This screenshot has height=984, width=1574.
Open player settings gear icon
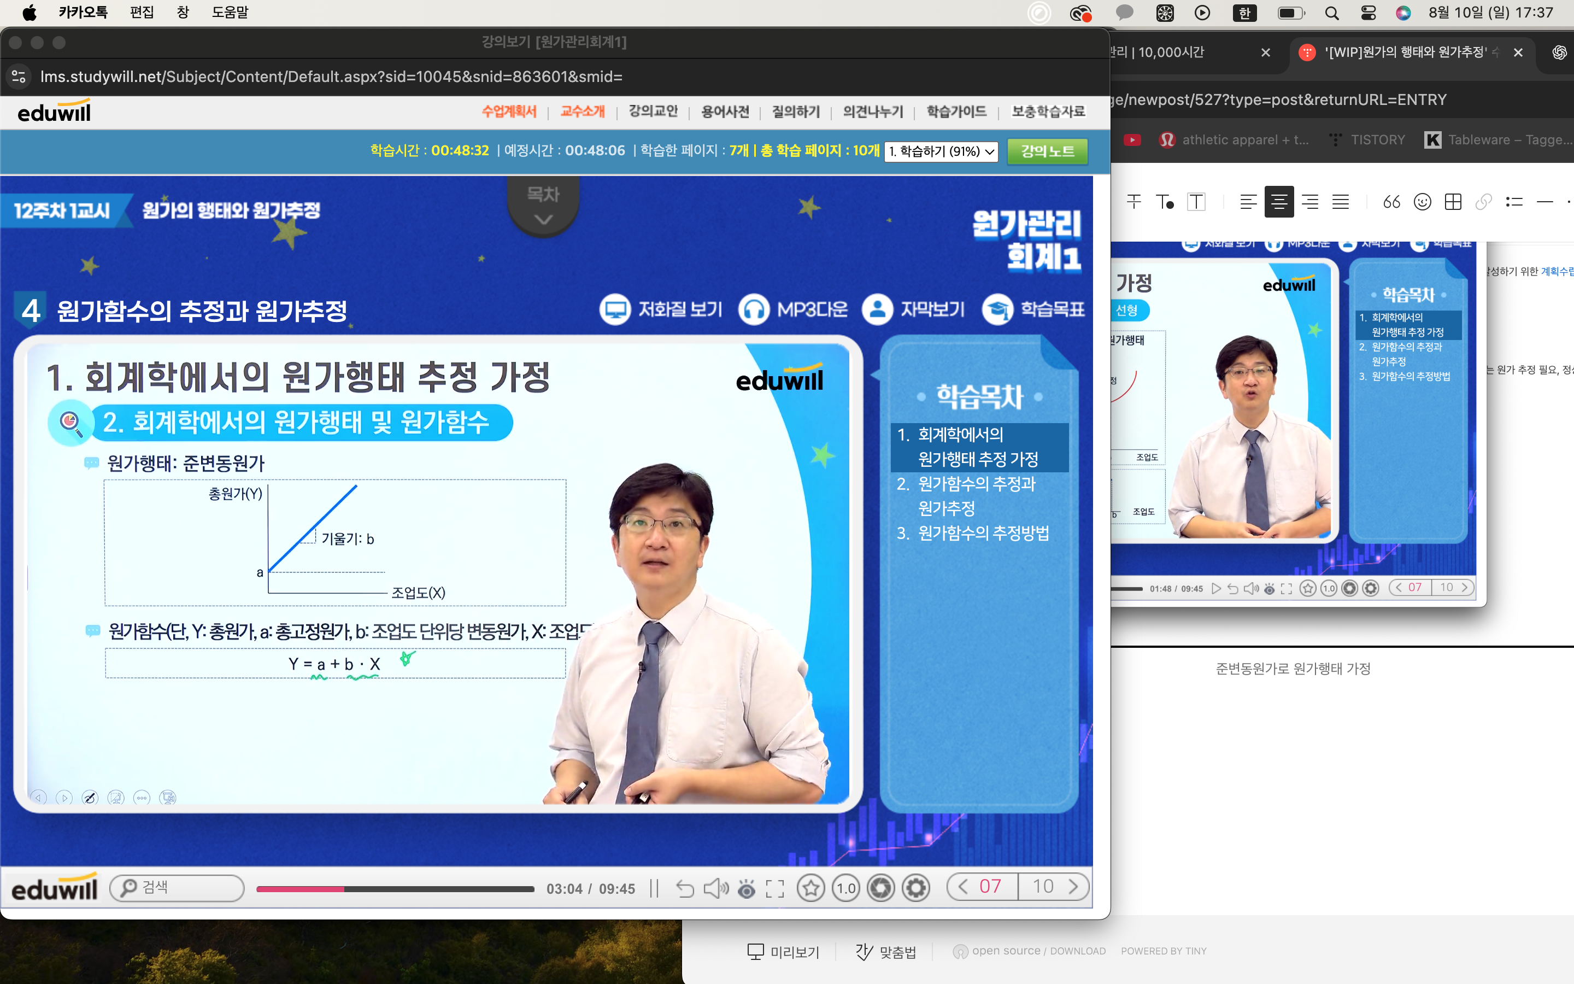917,888
